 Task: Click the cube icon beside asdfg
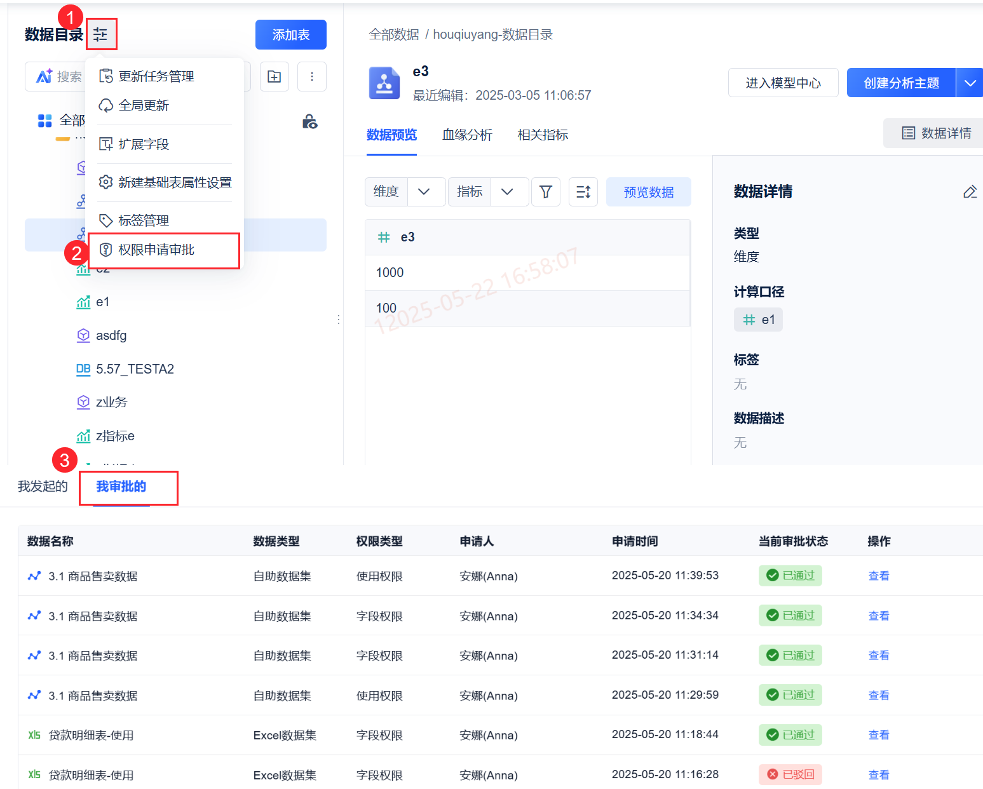(83, 335)
